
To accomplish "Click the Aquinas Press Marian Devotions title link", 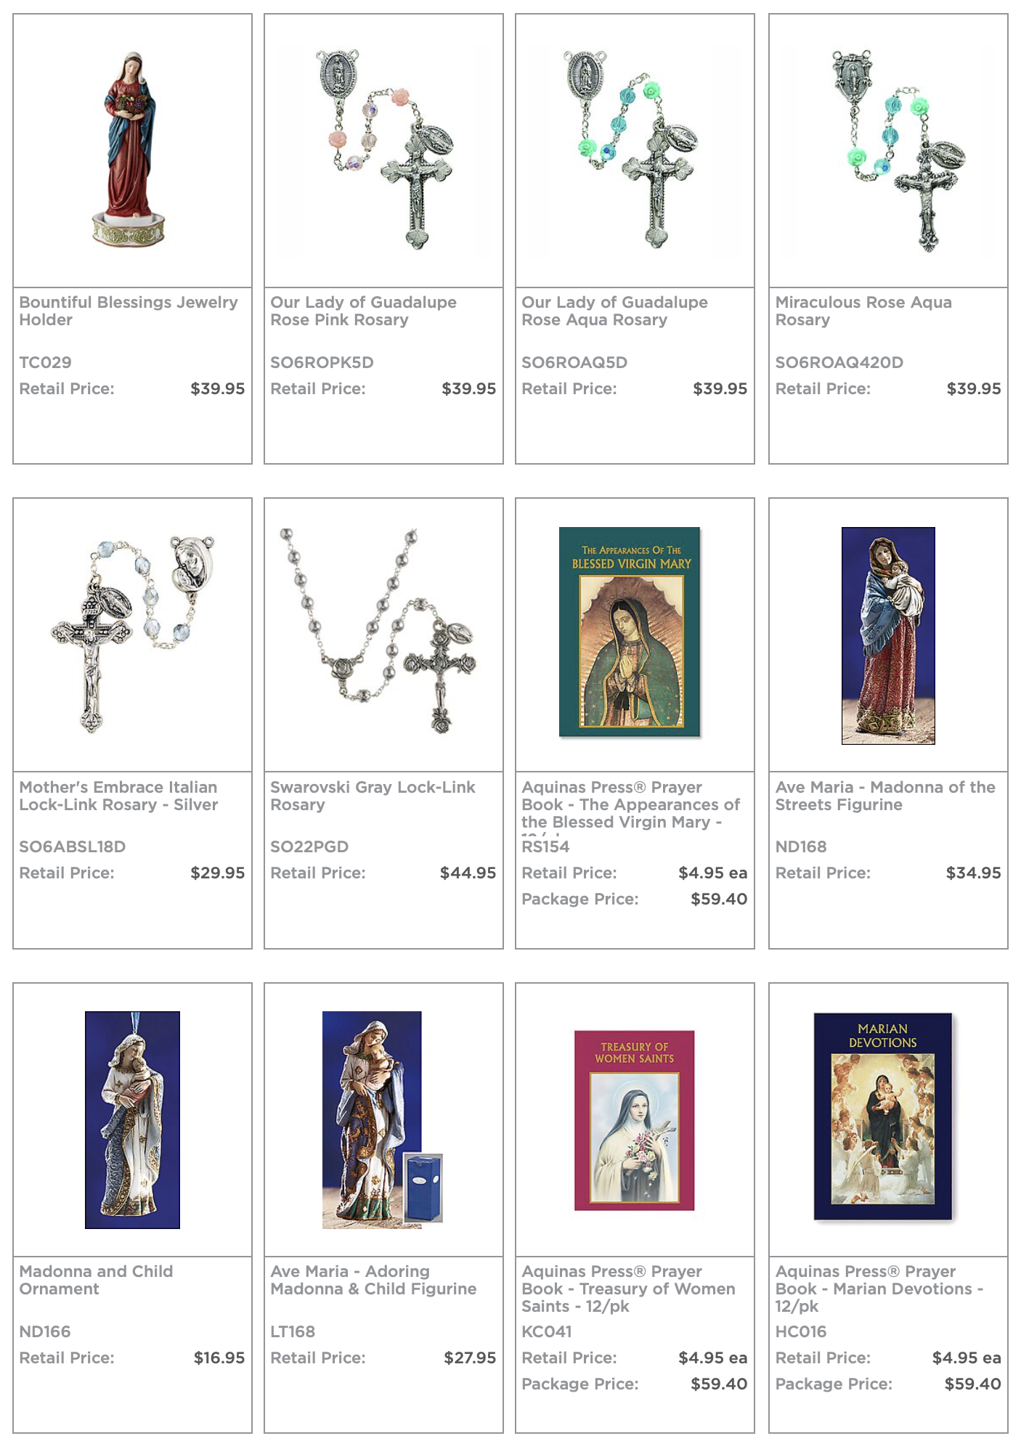I will (879, 1289).
